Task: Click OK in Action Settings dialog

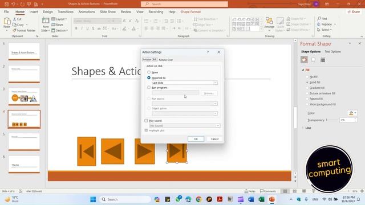Action: 196,139
